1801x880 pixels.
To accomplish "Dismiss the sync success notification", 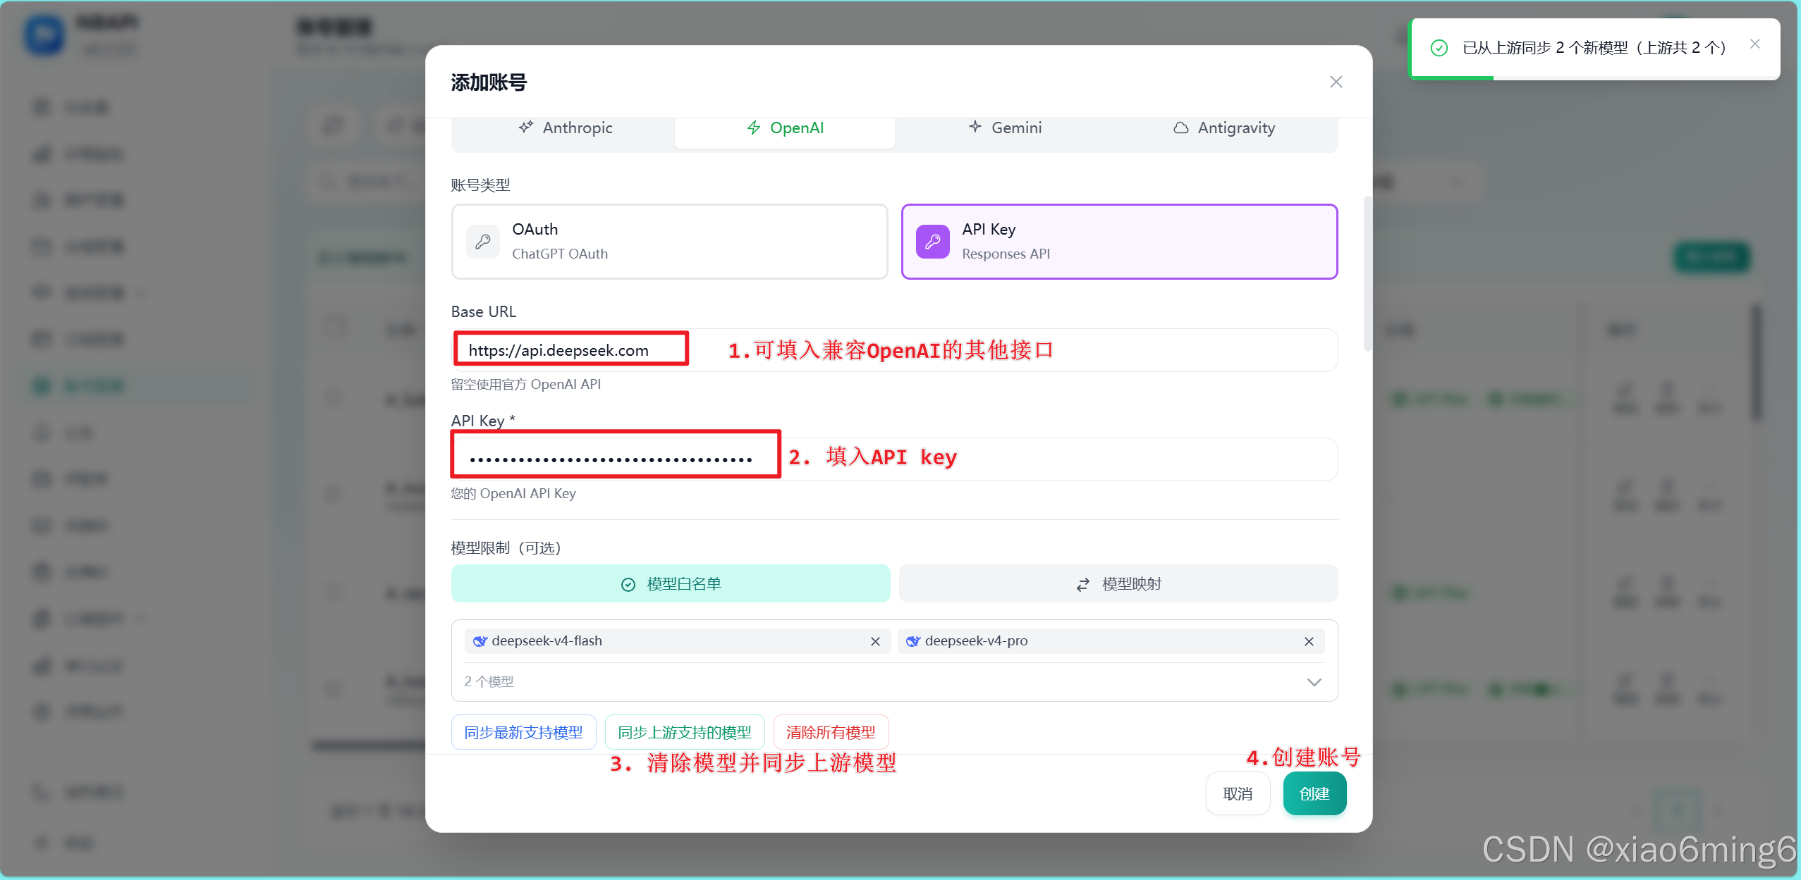I will click(1755, 44).
